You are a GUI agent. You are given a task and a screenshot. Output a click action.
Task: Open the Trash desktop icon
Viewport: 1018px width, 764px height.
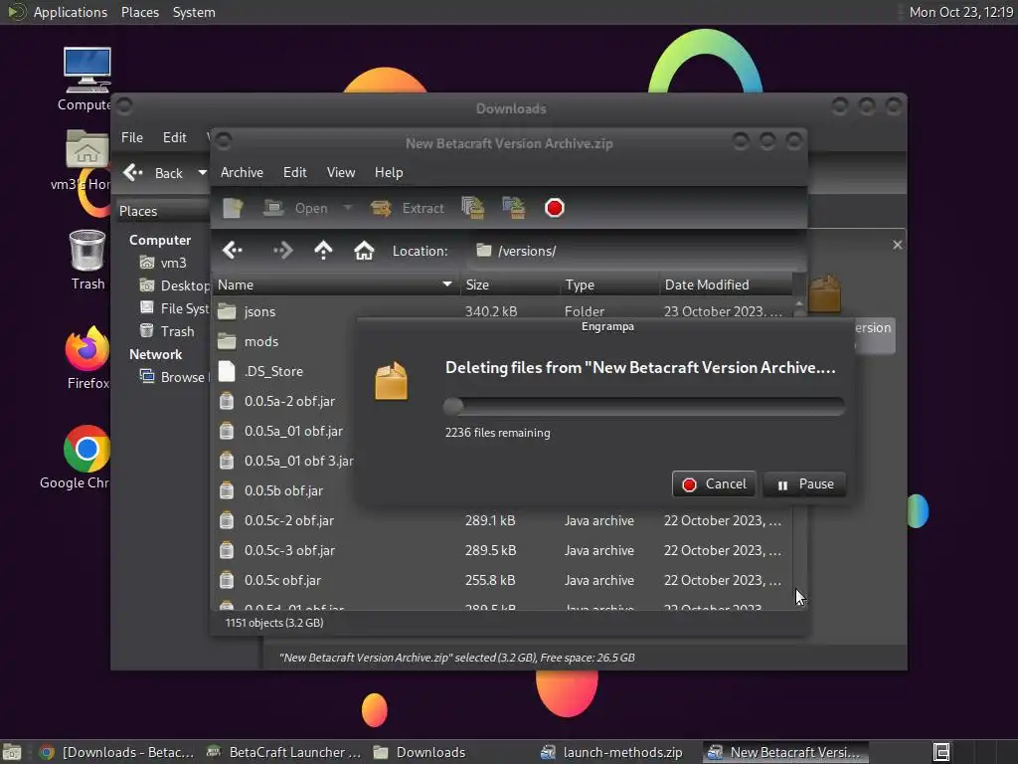(x=87, y=260)
